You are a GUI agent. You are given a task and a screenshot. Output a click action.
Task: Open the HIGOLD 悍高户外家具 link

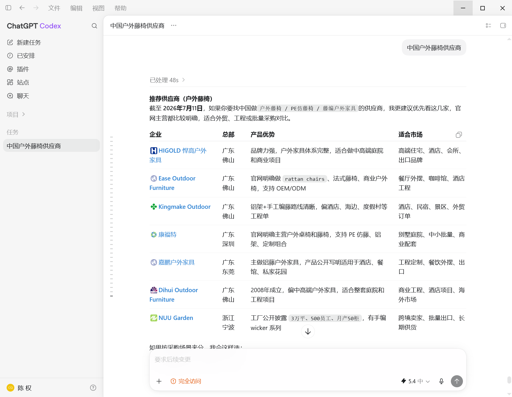pyautogui.click(x=178, y=155)
